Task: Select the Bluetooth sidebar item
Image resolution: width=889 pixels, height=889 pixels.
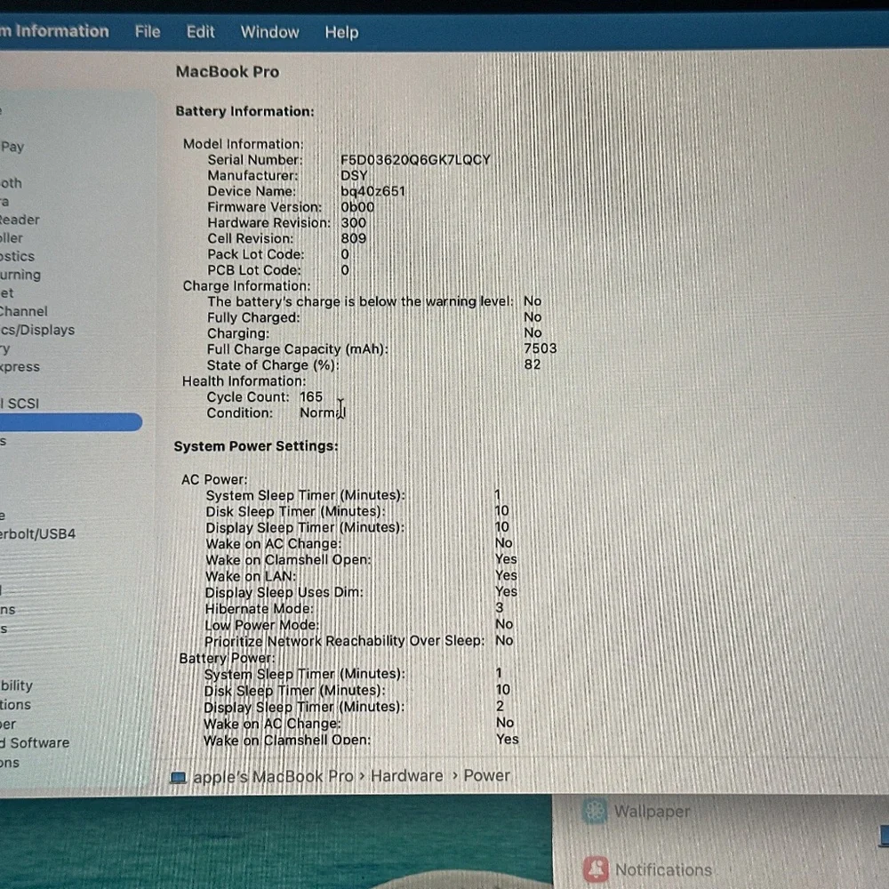Action: (11, 183)
